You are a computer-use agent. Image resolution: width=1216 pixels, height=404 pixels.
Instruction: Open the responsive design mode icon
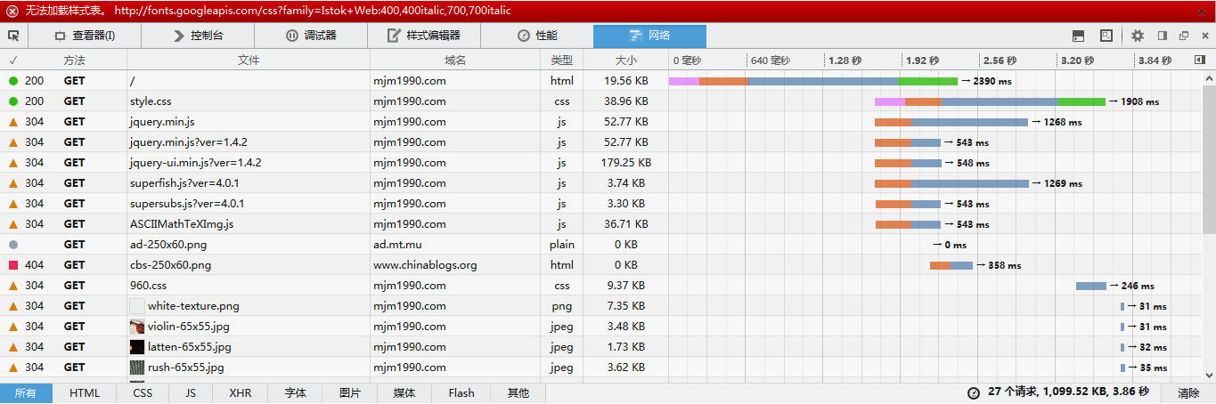click(1106, 36)
